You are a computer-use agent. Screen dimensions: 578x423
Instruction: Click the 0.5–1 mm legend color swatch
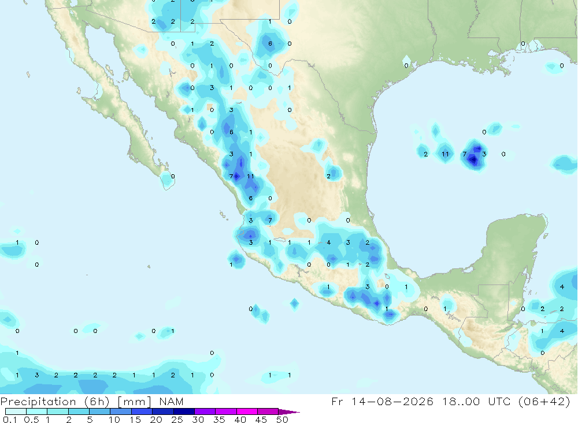37,411
